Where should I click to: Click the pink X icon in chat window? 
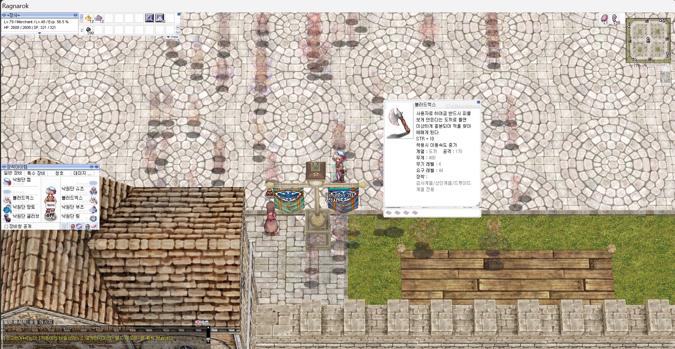click(x=198, y=322)
